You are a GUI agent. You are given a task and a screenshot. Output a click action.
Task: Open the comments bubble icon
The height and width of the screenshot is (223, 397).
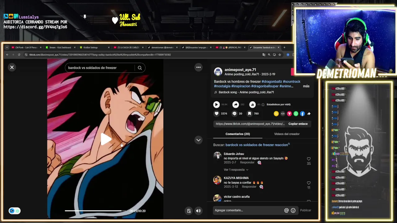click(234, 114)
